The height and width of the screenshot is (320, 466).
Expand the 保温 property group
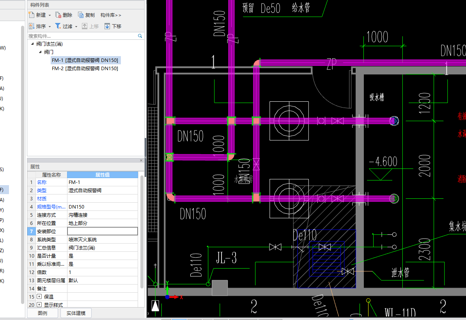pos(39,297)
